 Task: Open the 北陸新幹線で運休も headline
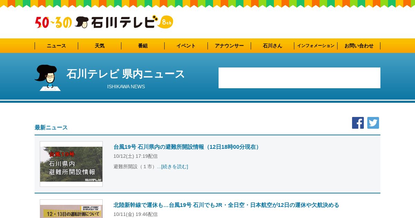click(x=226, y=205)
